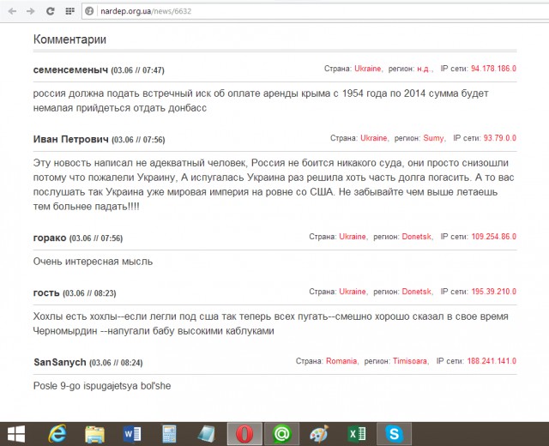The image size is (549, 446).
Task: Click Donetsk in the горако comment header
Action: (x=416, y=237)
